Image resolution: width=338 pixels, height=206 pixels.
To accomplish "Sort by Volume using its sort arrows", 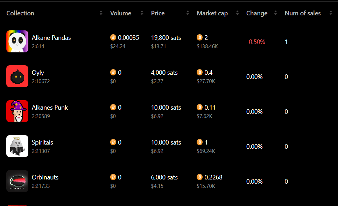I will click(142, 13).
